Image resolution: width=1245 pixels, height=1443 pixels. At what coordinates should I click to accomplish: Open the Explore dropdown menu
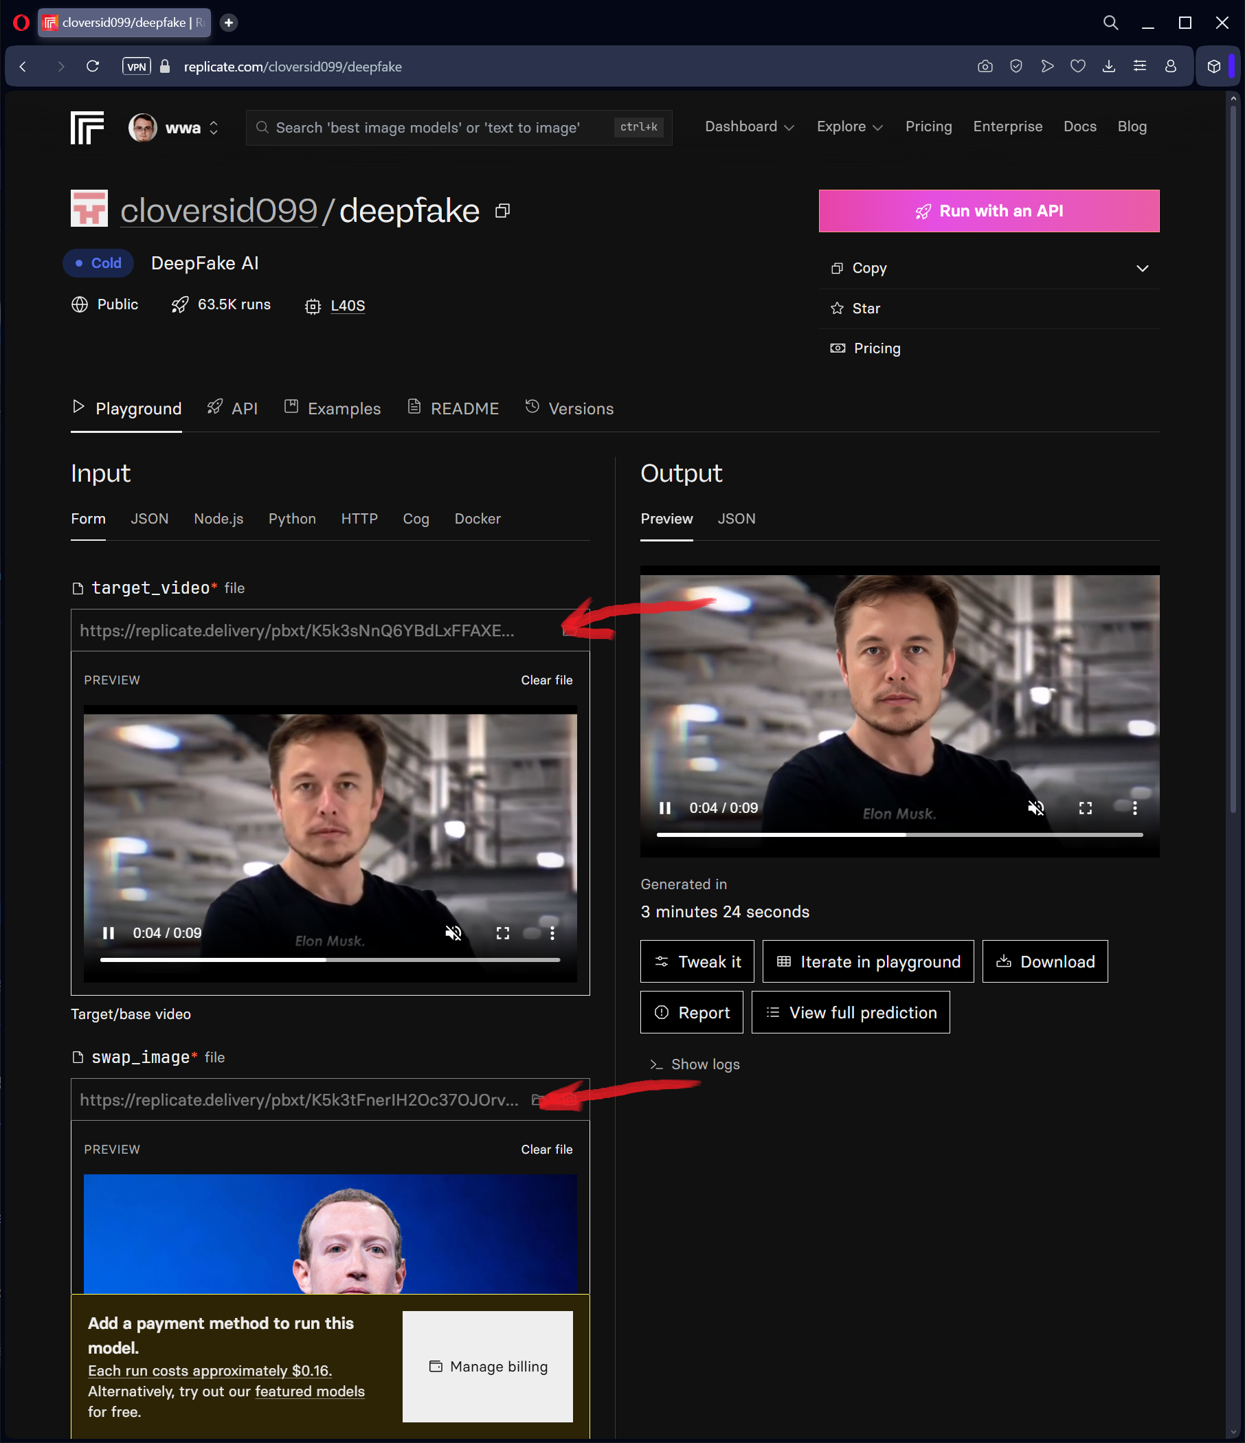pos(849,126)
